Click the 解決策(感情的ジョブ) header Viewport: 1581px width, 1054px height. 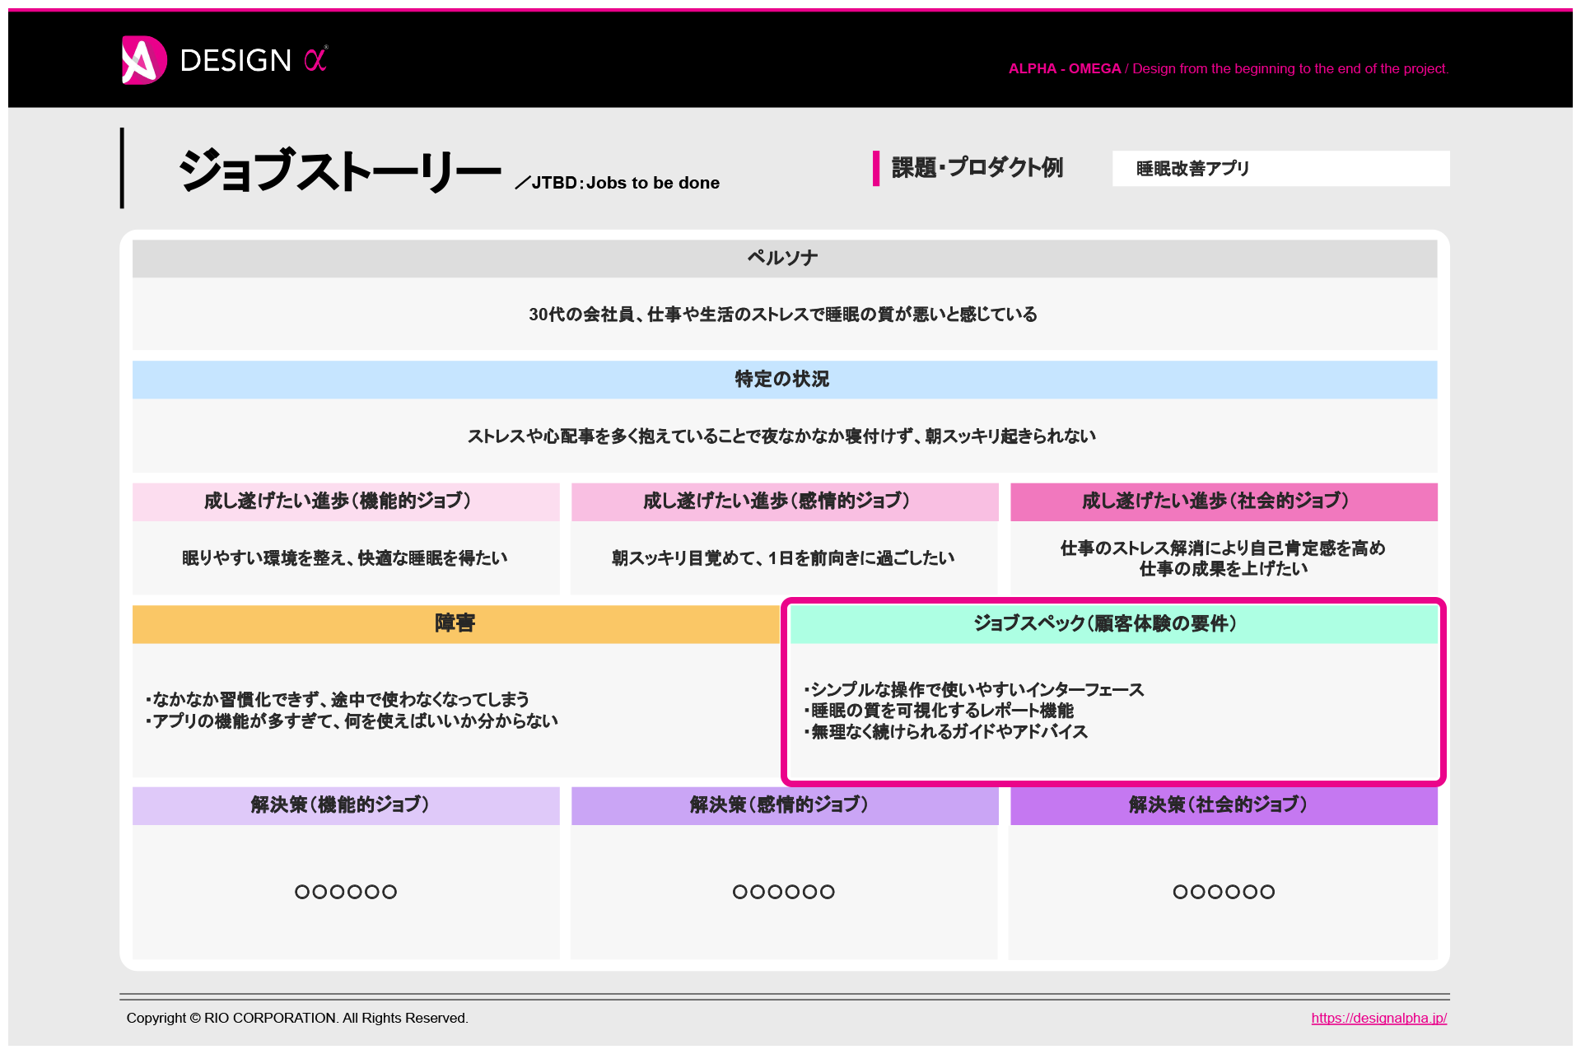(785, 806)
